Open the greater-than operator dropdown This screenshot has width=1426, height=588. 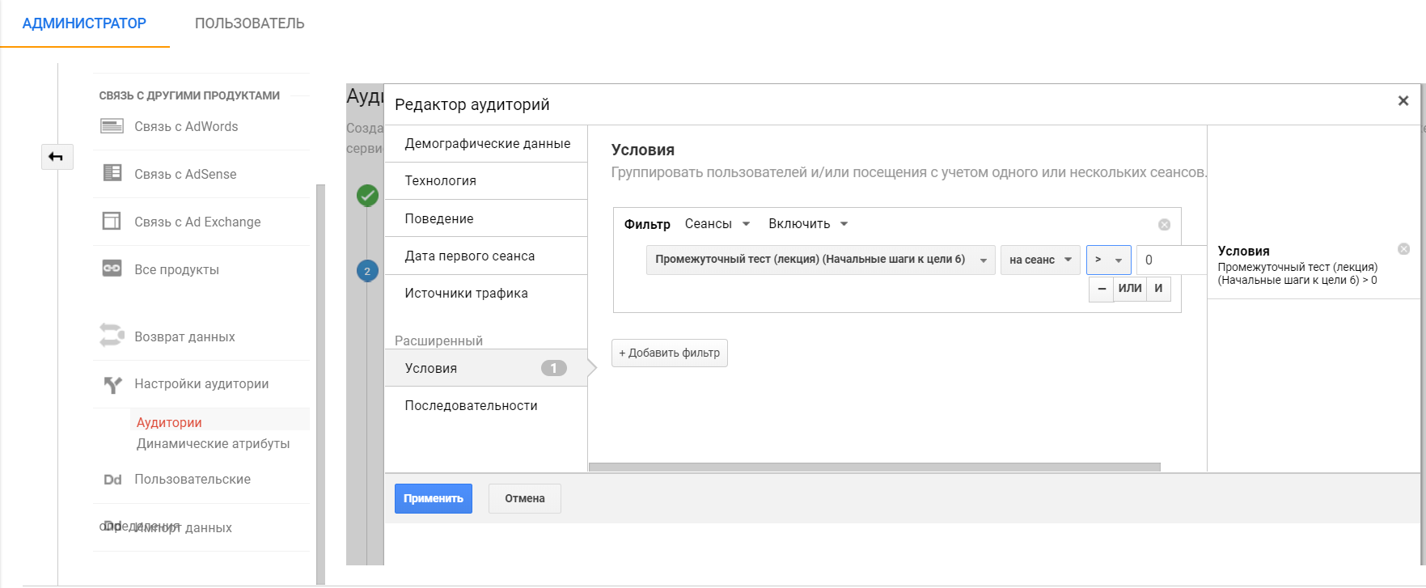[x=1108, y=260]
